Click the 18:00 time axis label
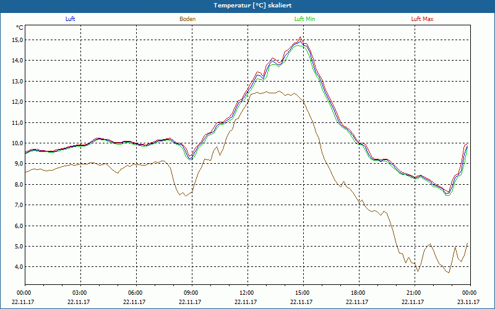 pos(359,293)
